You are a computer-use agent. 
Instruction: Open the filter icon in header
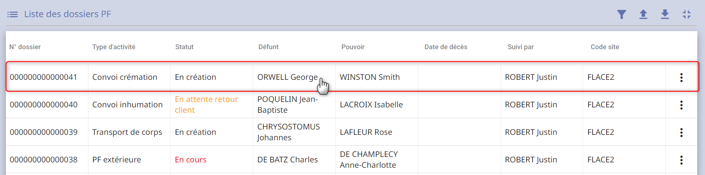(622, 14)
